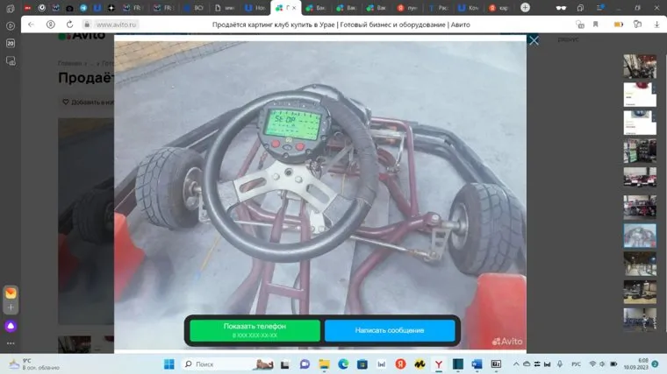667x374 pixels.
Task: Click the Windows Start button
Action: 169,363
